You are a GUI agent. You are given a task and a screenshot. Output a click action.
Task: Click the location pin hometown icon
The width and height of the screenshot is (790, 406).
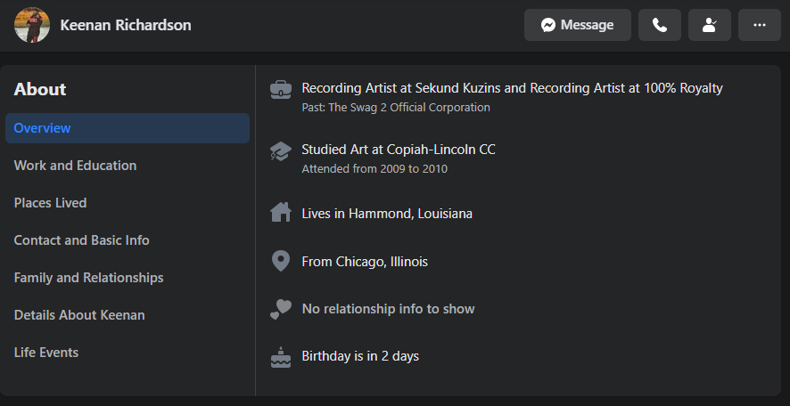pyautogui.click(x=281, y=262)
